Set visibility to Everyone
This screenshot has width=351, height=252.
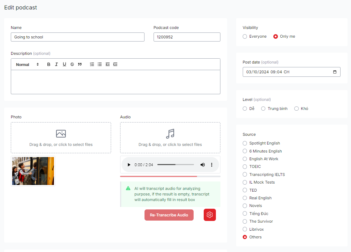245,37
